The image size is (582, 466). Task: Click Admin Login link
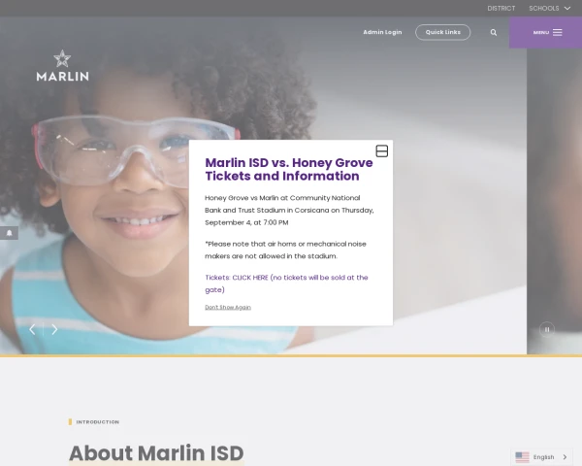pyautogui.click(x=382, y=32)
